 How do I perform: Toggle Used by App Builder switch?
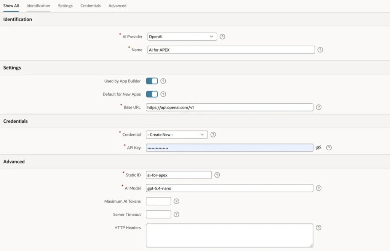click(152, 81)
